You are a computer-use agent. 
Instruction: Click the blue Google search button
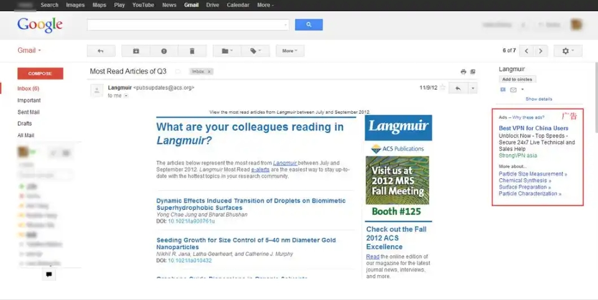pyautogui.click(x=309, y=25)
